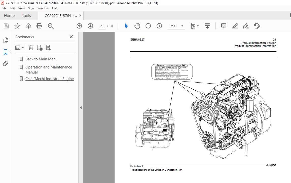Open the stamp/request signatures tool
This screenshot has height=183, width=291.
(x=257, y=26)
